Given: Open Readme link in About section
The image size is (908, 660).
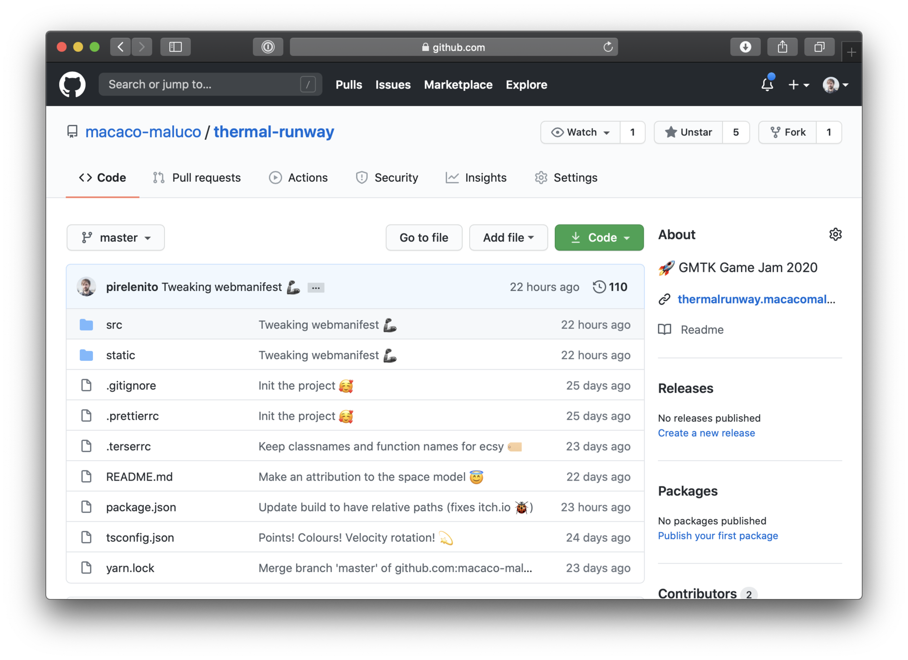Looking at the screenshot, I should (702, 330).
